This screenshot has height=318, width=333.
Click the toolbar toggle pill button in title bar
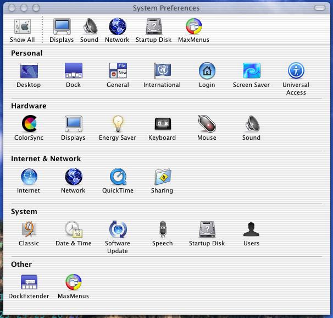320,8
